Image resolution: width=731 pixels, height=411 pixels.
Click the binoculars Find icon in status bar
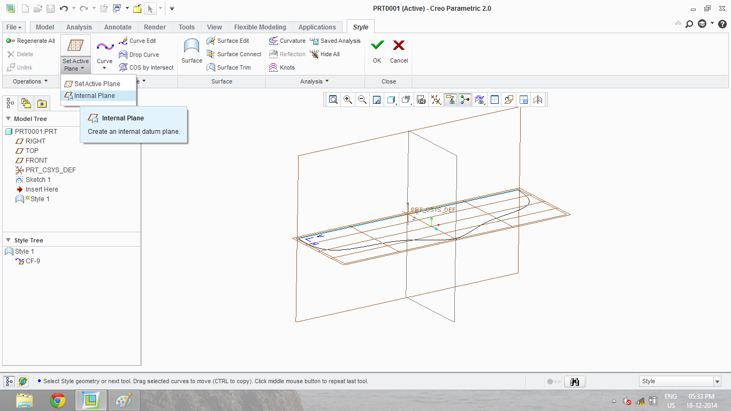coord(575,382)
